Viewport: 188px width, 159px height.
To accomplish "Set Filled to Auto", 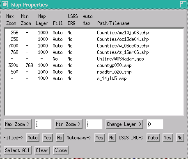I will pos(33,138).
